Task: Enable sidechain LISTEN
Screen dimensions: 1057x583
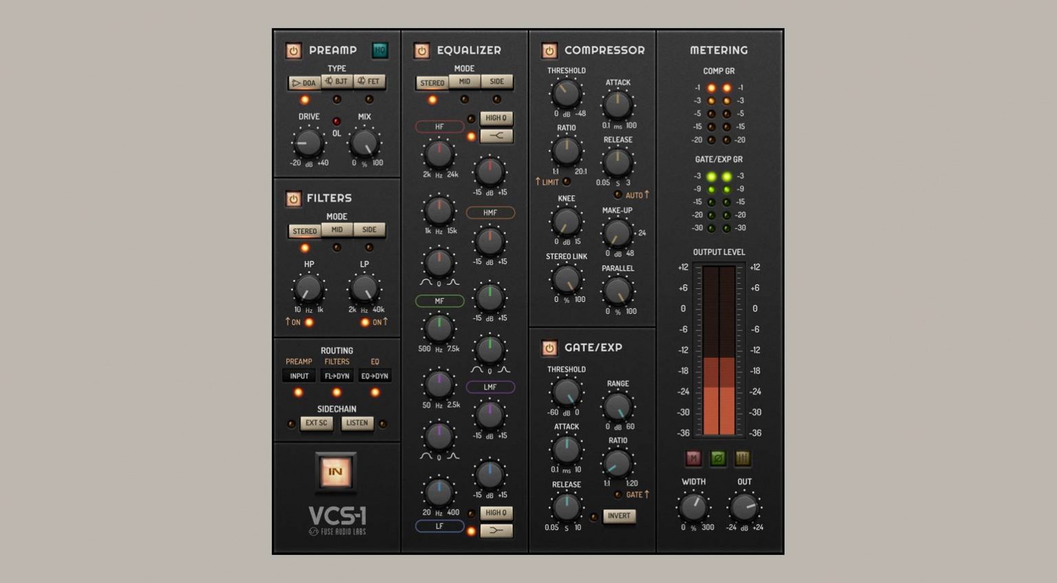Action: (x=357, y=423)
